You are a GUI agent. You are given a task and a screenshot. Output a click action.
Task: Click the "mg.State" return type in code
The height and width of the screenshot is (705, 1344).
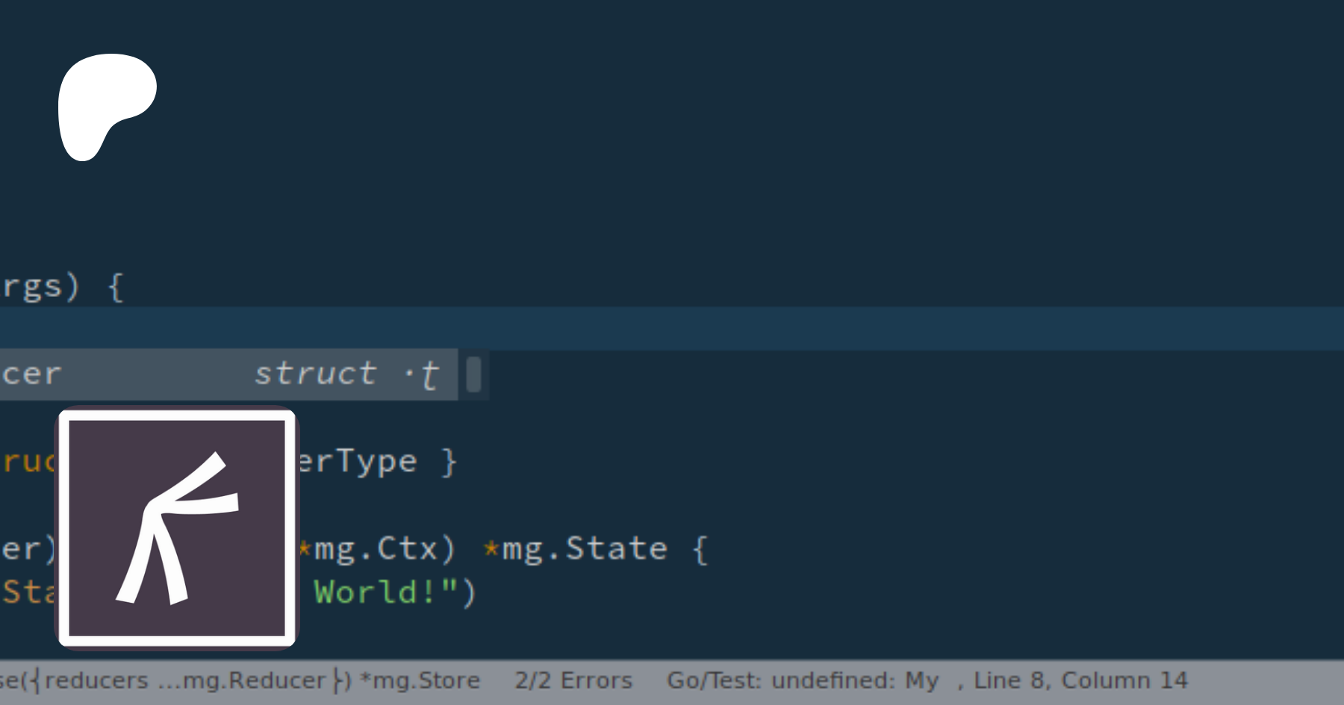[x=585, y=549]
